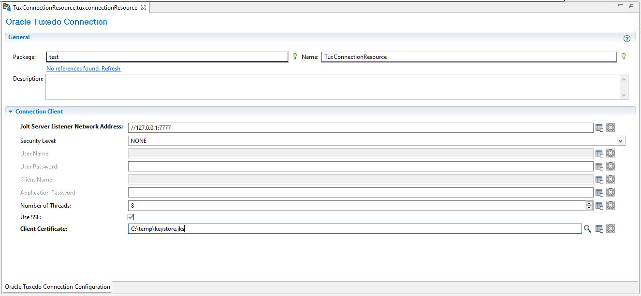Select the TuxConnectionResource.tuxconnectionResource editor tab
Viewport: 641px width, 296px height.
point(75,8)
